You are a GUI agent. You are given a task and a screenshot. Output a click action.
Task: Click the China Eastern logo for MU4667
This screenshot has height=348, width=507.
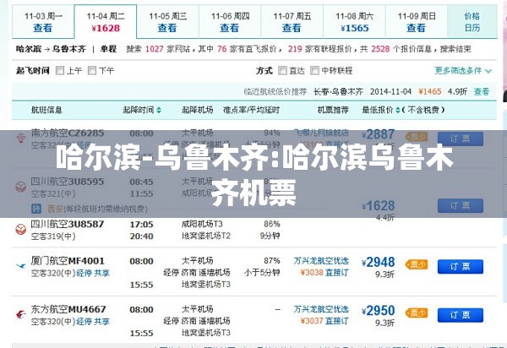(x=21, y=314)
